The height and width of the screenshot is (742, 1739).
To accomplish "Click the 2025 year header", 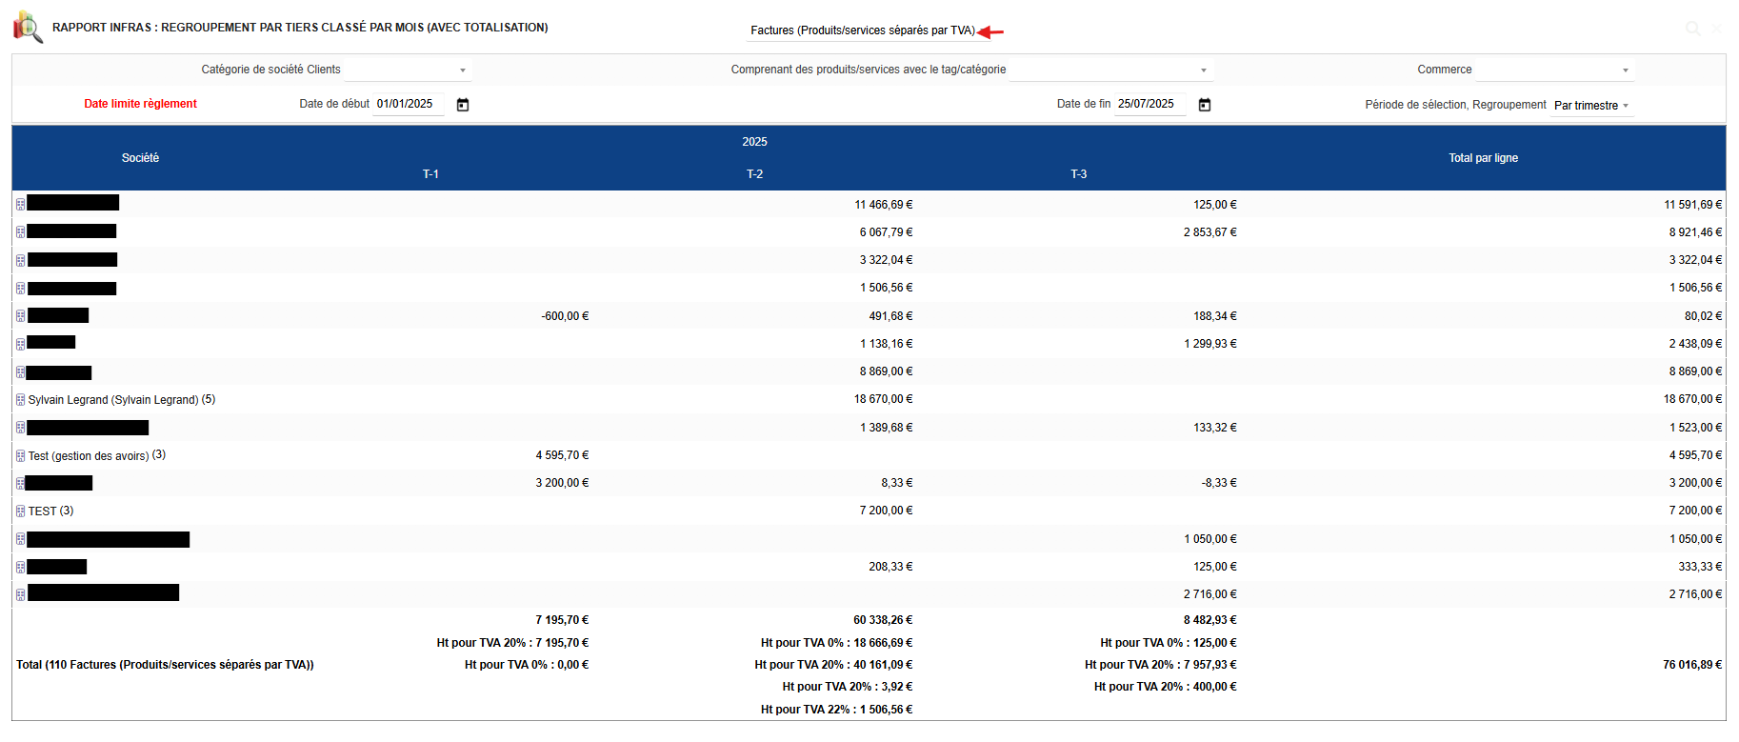I will 754,142.
